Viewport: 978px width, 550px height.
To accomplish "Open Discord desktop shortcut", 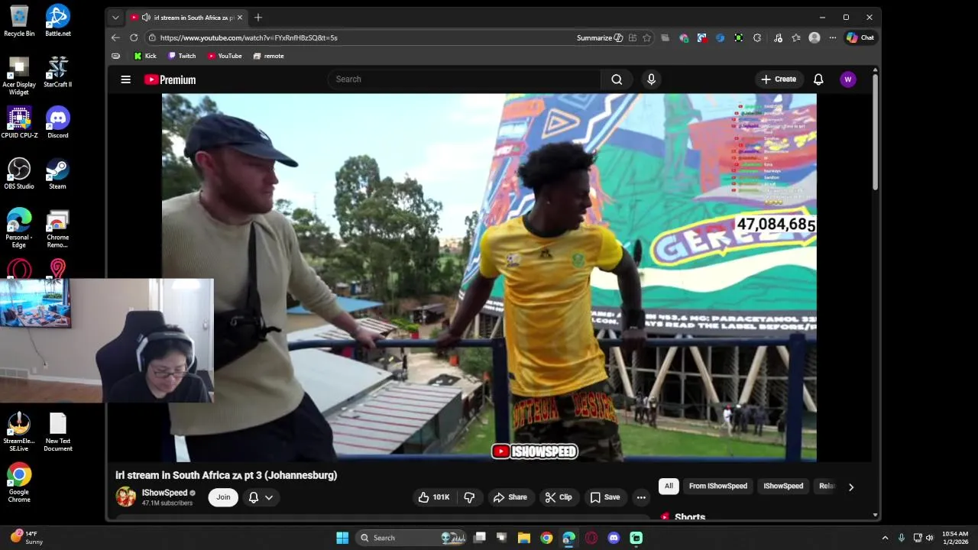I will tap(58, 122).
